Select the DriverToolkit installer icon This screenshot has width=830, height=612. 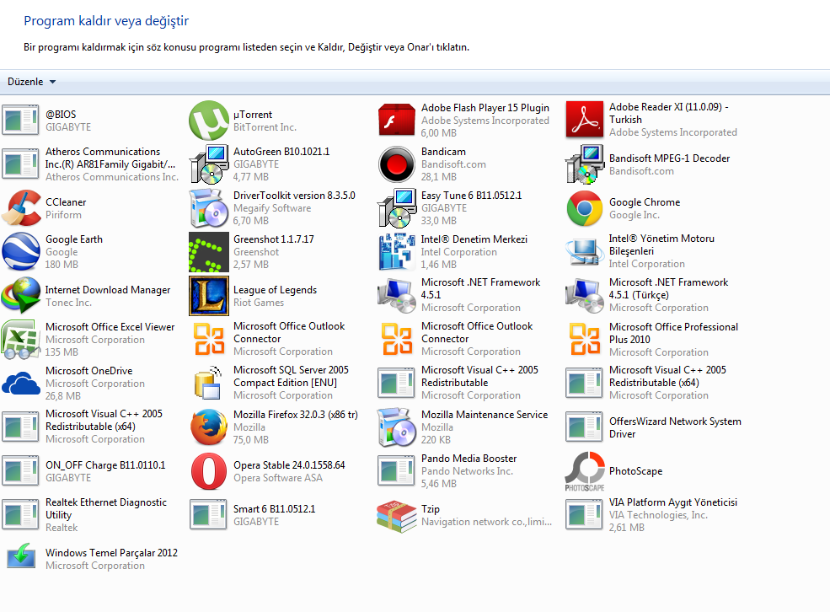point(209,208)
